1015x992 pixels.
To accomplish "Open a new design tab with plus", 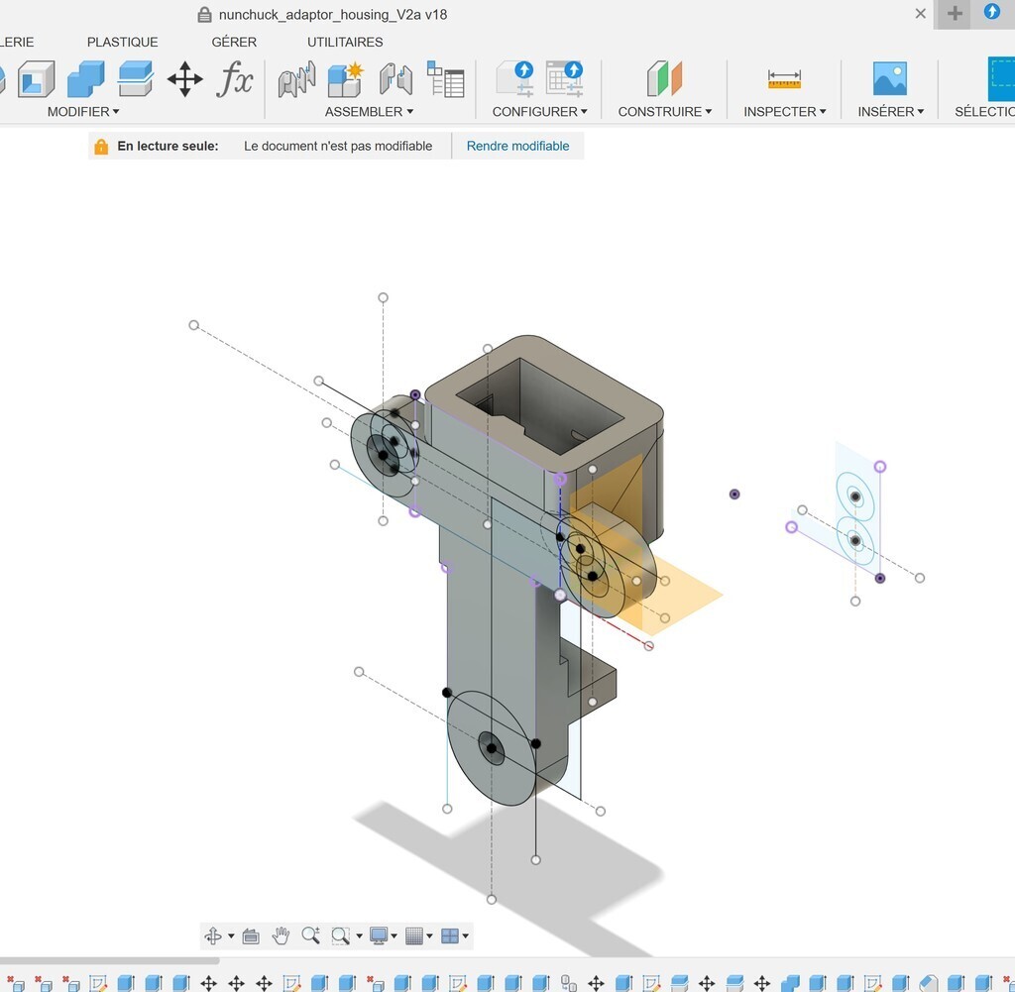I will (955, 13).
